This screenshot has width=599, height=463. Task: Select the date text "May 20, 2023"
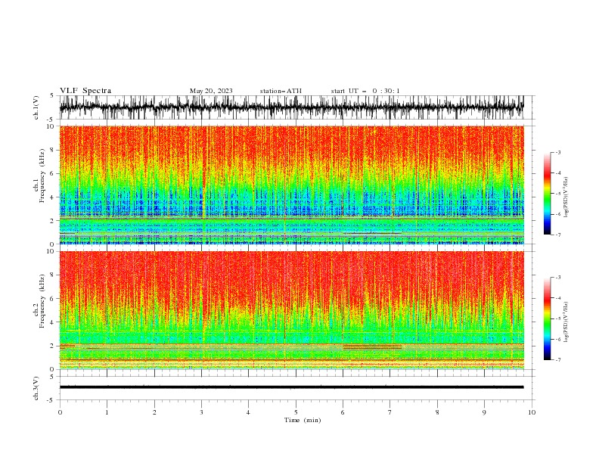(x=211, y=91)
